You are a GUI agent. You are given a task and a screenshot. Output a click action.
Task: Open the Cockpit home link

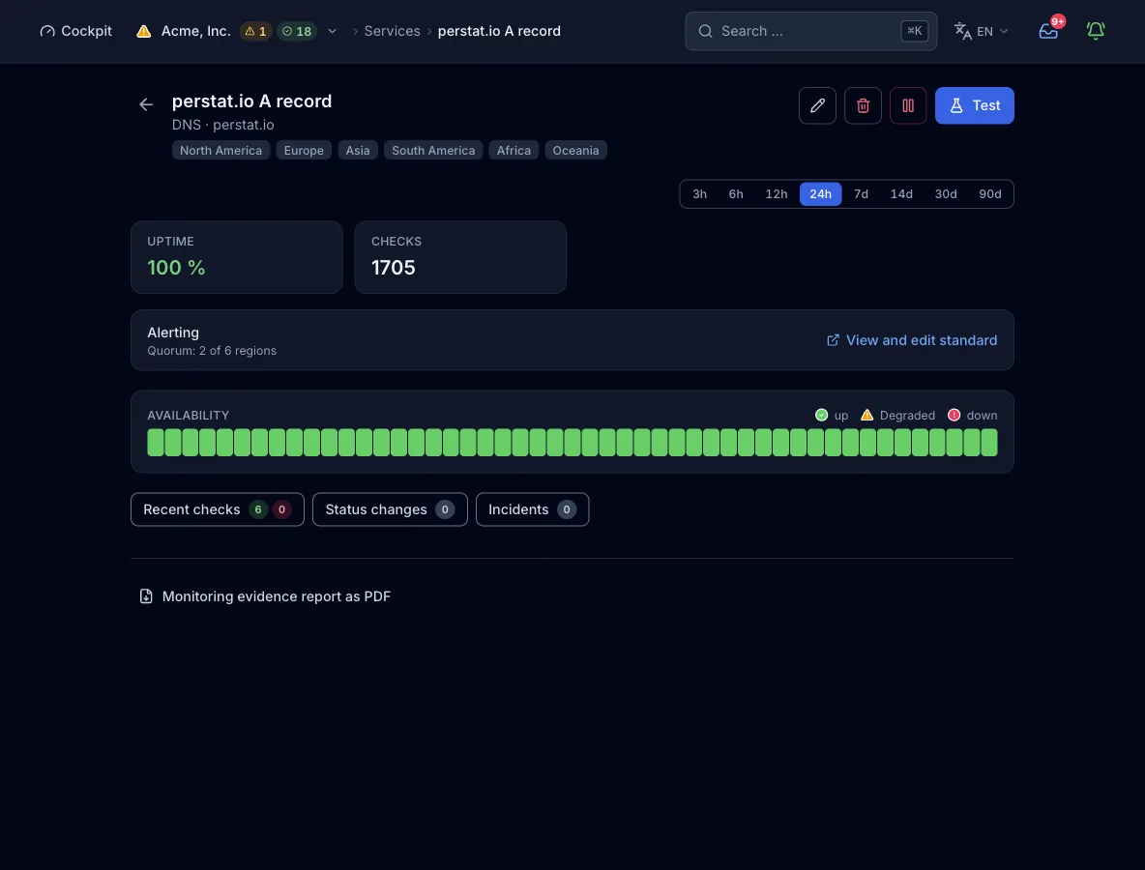click(x=76, y=31)
